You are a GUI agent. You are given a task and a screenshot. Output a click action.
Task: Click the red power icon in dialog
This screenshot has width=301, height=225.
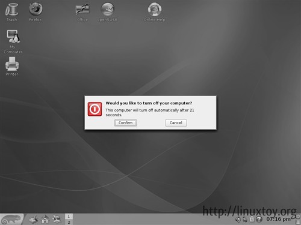point(95,109)
